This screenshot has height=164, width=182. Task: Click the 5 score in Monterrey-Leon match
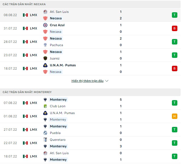coord(121,100)
